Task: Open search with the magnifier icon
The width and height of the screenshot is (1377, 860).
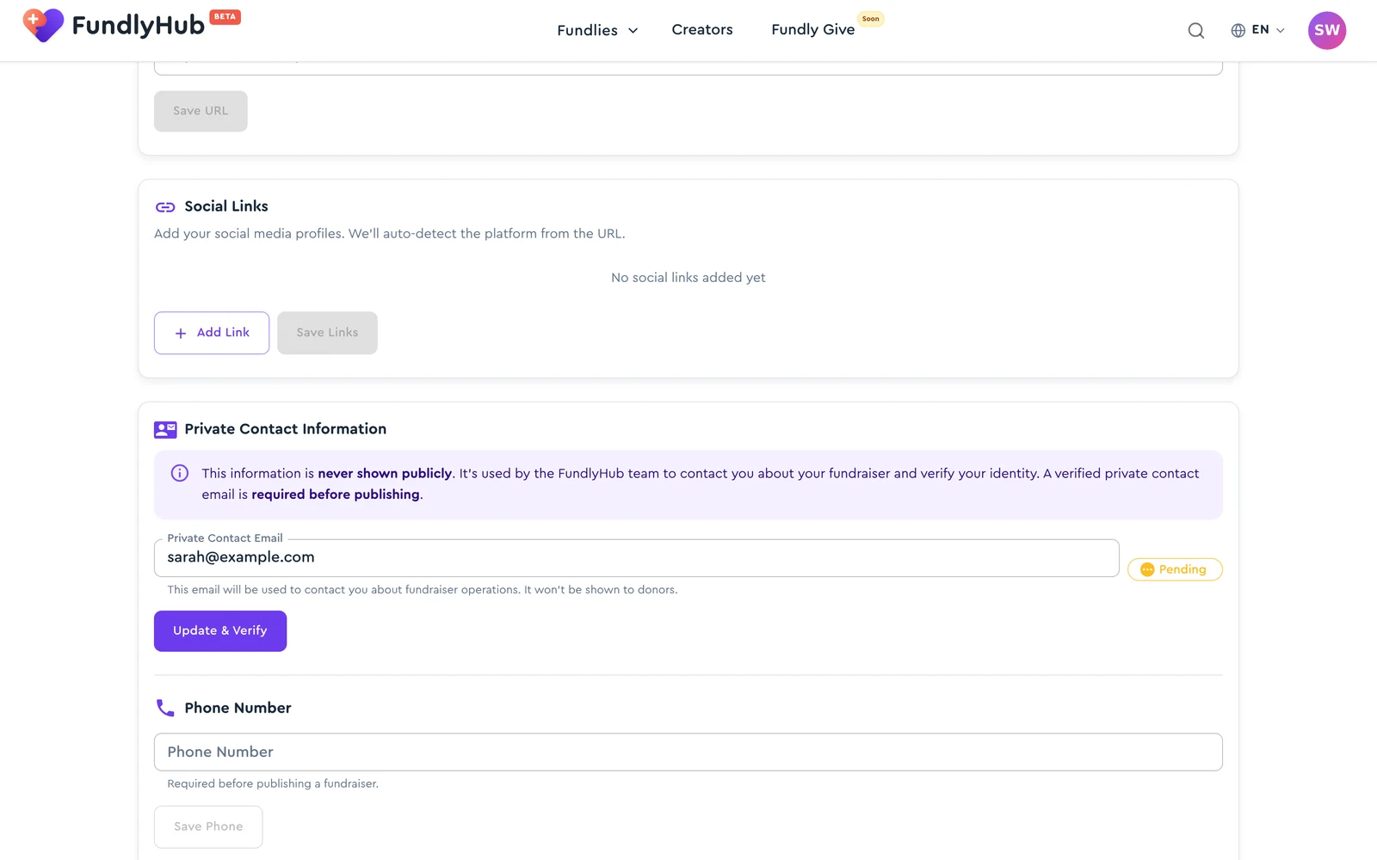Action: click(x=1196, y=31)
